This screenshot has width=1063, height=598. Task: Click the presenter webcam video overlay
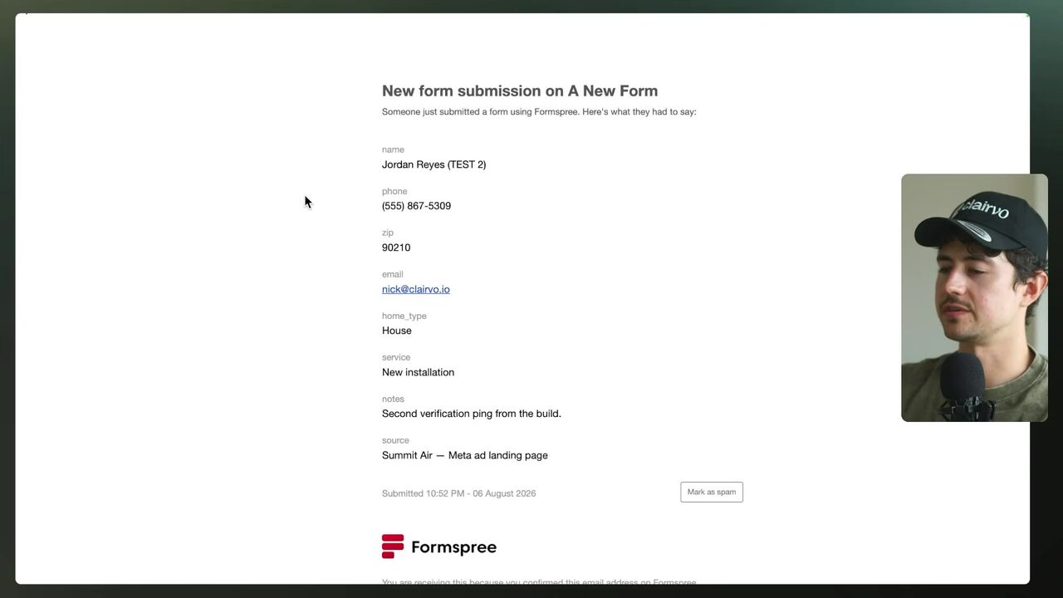974,297
